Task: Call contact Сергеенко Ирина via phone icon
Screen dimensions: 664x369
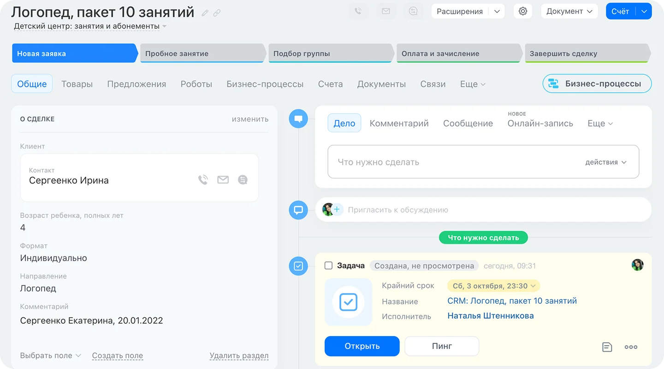Action: tap(203, 180)
